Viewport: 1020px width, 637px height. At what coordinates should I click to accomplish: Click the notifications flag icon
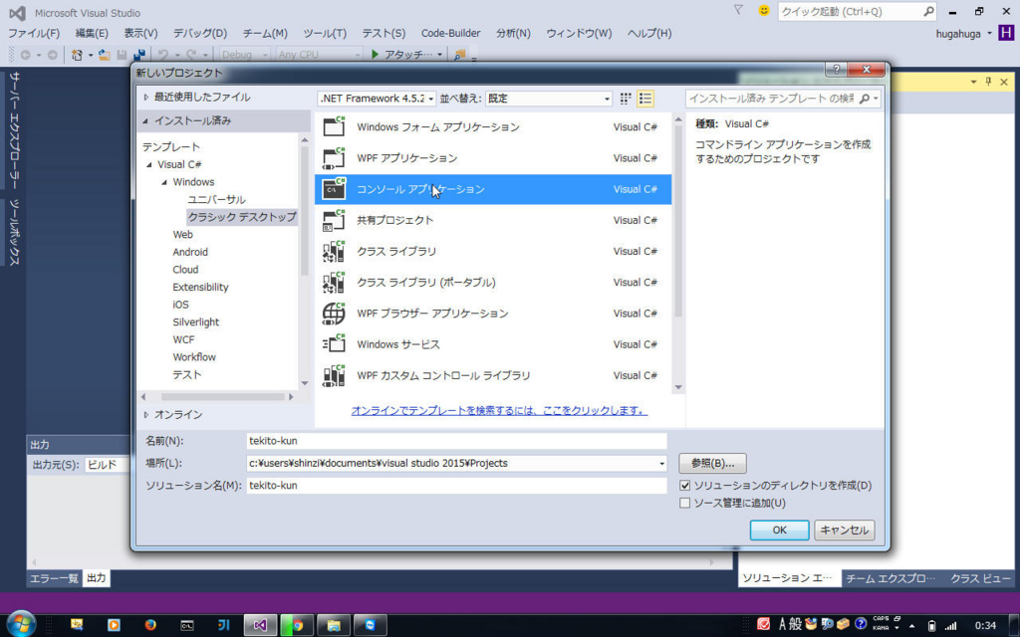[x=738, y=10]
